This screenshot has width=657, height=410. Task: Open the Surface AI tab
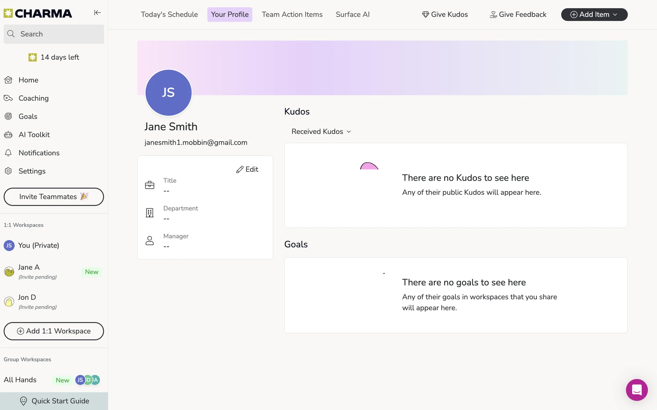(352, 15)
